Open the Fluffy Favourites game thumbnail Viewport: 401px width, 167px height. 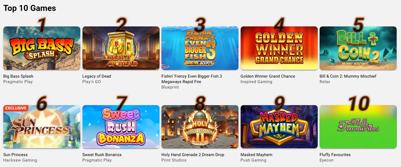[x=358, y=127]
